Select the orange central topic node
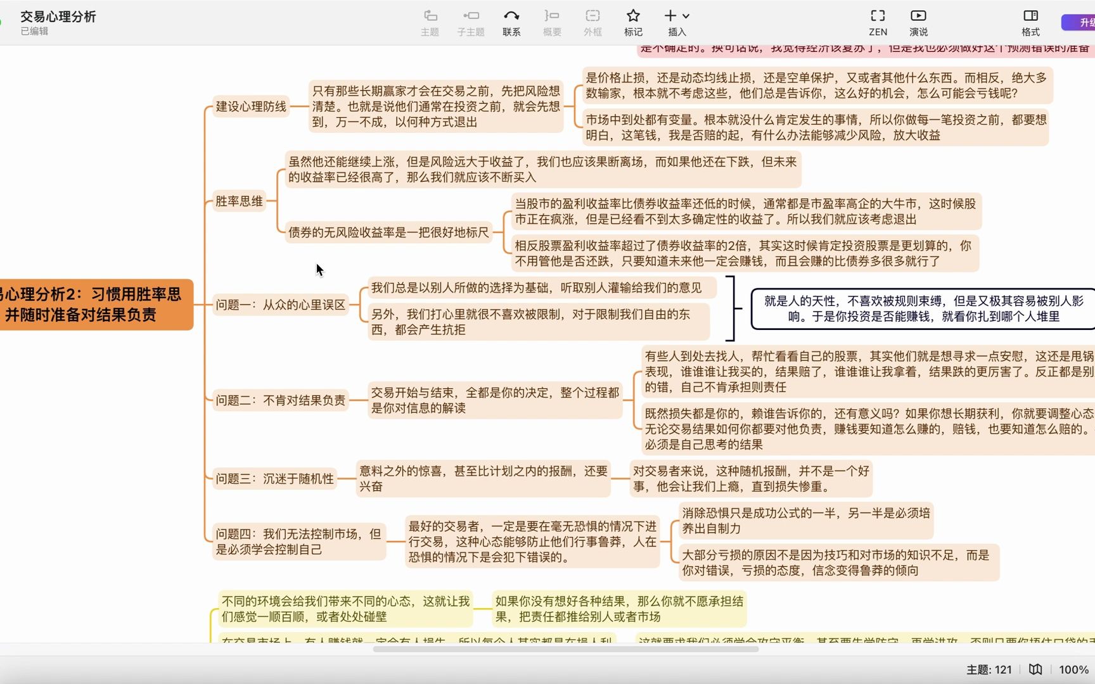Screen dimensions: 1095x684 click(x=95, y=305)
